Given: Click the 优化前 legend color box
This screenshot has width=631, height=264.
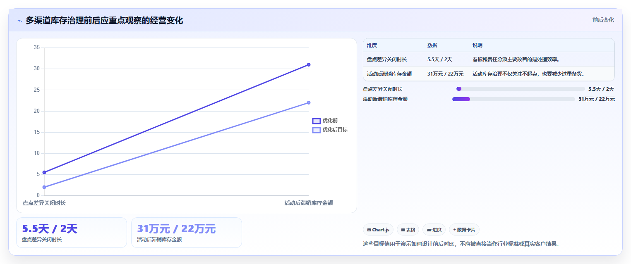Looking at the screenshot, I should tap(317, 121).
